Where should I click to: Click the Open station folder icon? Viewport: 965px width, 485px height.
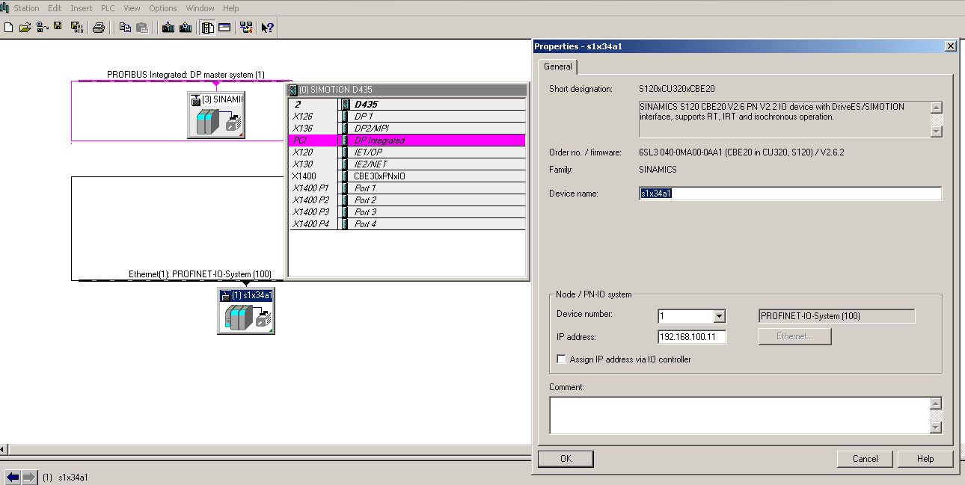[x=25, y=28]
